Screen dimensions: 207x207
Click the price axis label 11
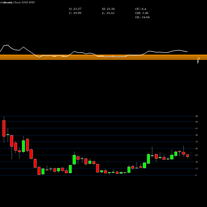pos(197,168)
